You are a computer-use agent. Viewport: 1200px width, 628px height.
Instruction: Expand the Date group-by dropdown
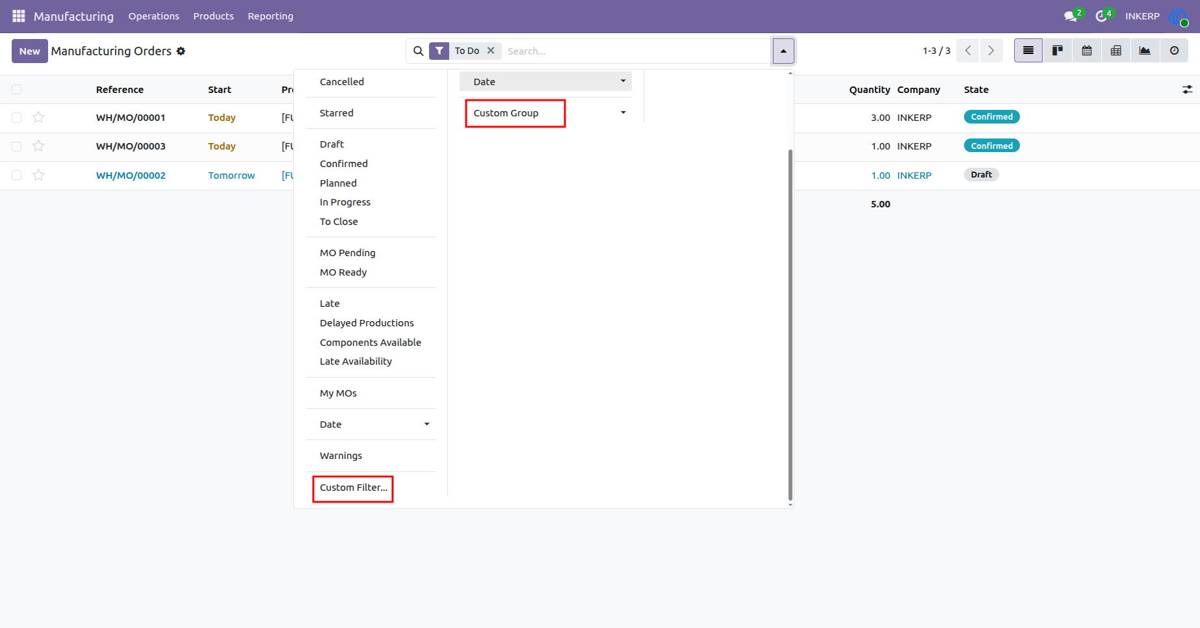coord(545,81)
